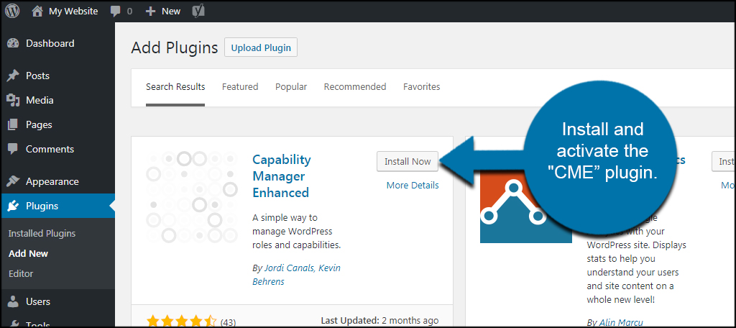The height and width of the screenshot is (328, 736).
Task: Open More Details for Capability Manager Enhanced
Action: coord(413,185)
